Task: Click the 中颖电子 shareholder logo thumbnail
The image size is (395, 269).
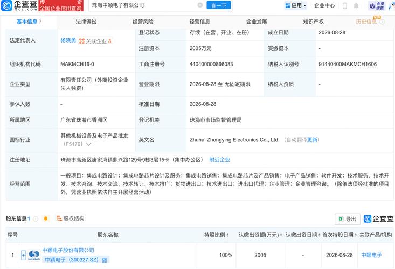Action: (x=34, y=255)
